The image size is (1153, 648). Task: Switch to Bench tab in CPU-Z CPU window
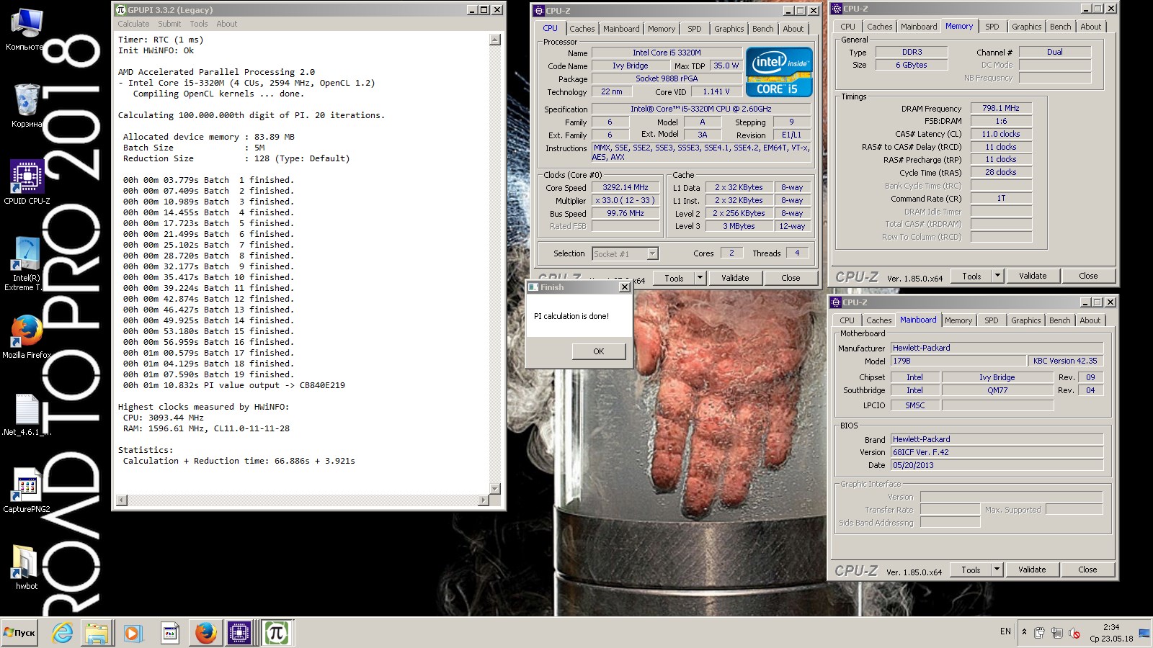click(763, 29)
